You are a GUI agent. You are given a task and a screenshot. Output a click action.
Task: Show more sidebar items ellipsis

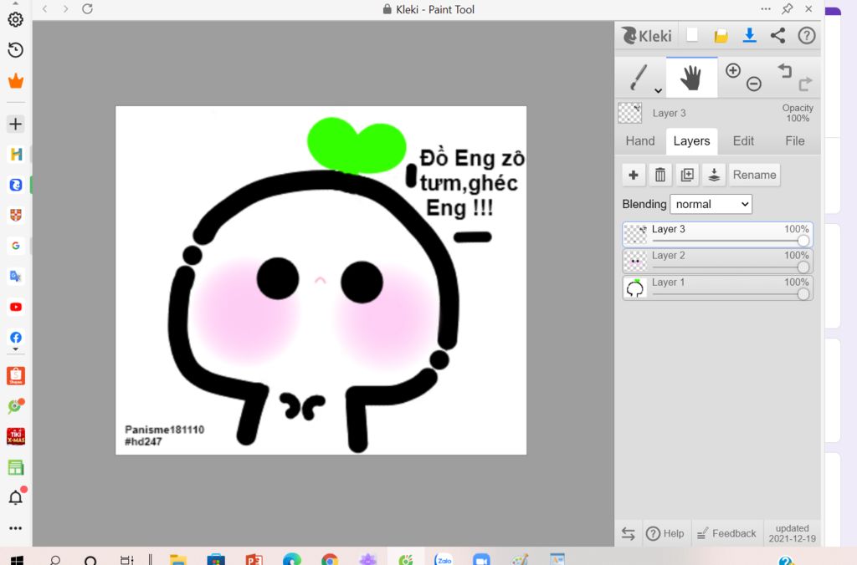pos(16,528)
